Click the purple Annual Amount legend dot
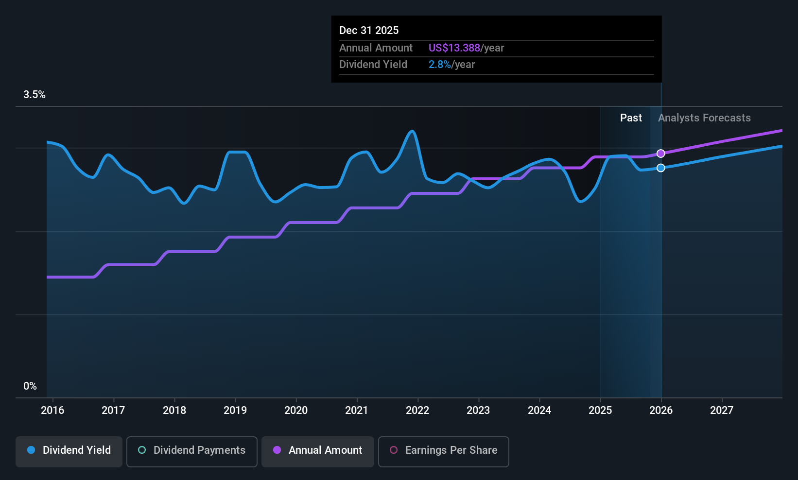The width and height of the screenshot is (798, 480). (277, 450)
